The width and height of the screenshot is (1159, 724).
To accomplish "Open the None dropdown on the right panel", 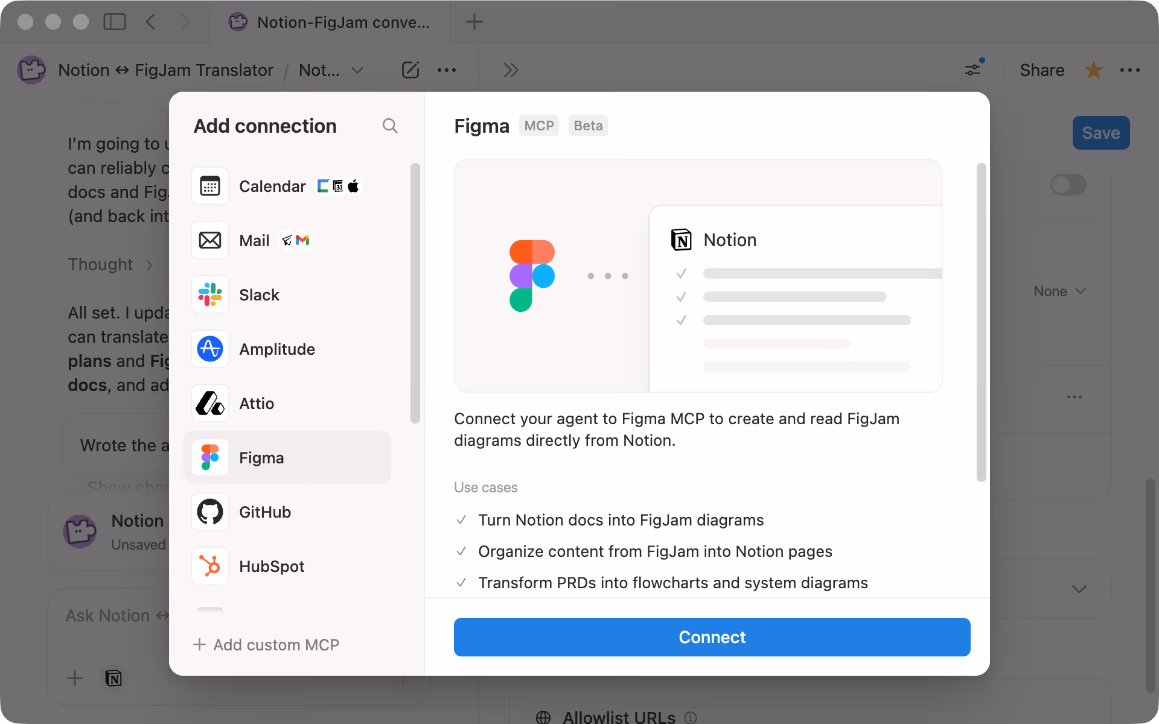I will tap(1059, 291).
